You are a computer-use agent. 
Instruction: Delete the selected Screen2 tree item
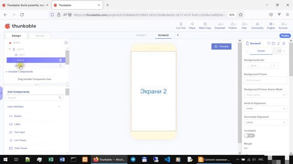tap(60, 60)
